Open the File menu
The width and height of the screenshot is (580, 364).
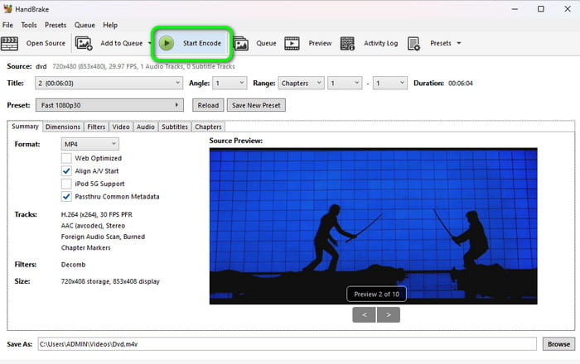[7, 25]
